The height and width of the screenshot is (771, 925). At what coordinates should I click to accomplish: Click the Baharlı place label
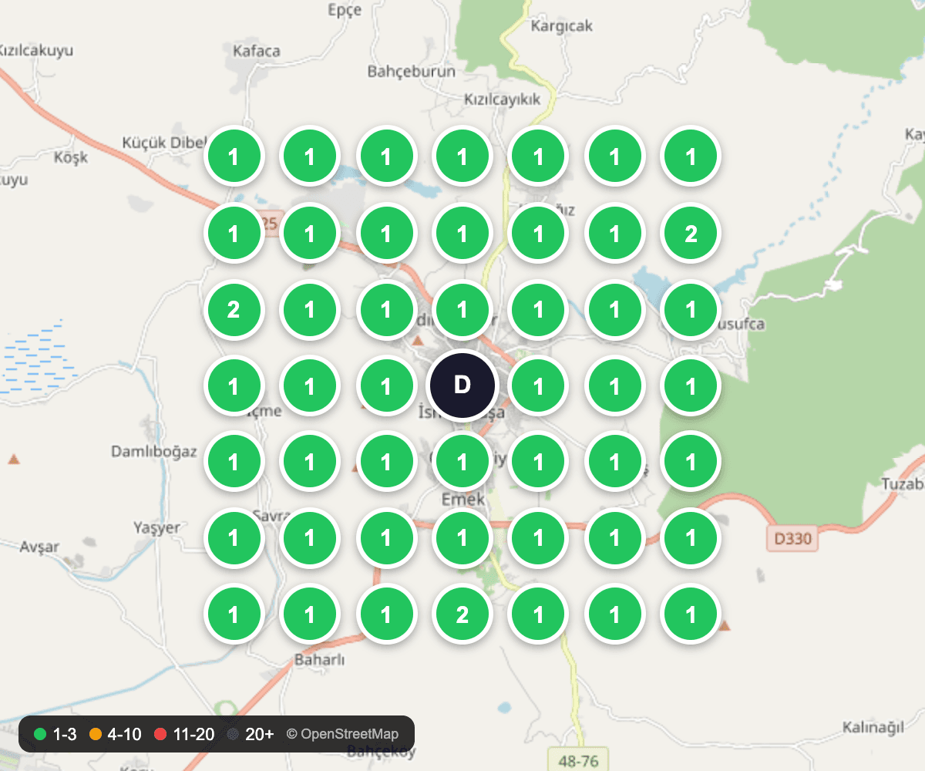click(x=320, y=660)
